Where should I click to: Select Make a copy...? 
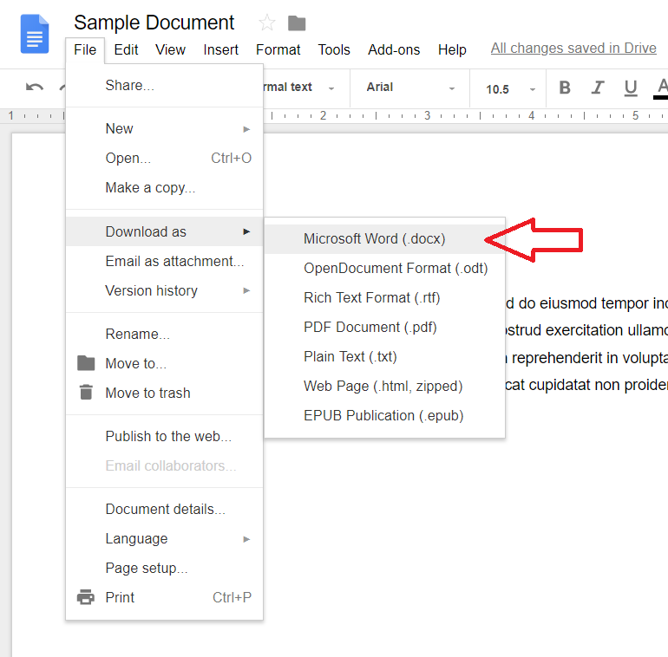point(165,188)
